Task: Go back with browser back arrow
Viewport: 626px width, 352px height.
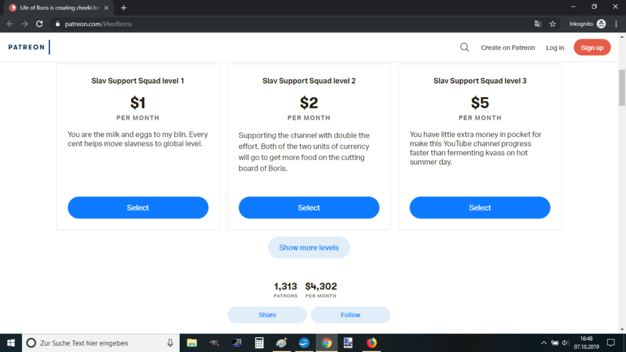Action: point(10,24)
